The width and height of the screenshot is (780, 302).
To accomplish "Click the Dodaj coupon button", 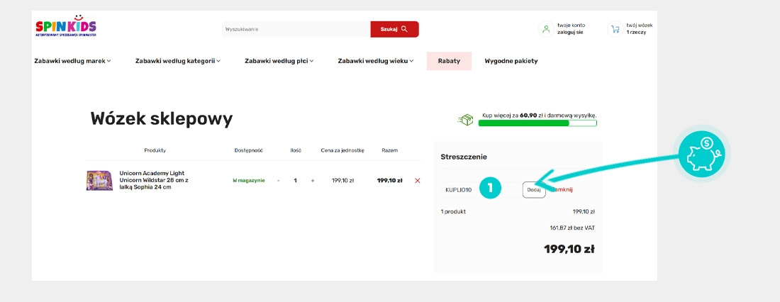I will pos(534,190).
